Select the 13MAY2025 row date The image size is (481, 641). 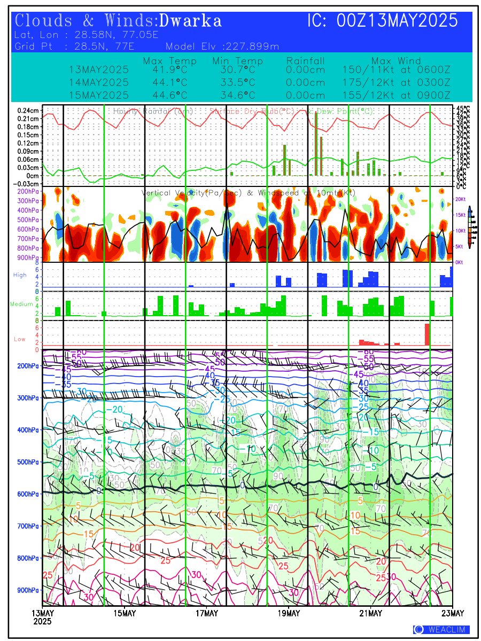click(x=99, y=70)
